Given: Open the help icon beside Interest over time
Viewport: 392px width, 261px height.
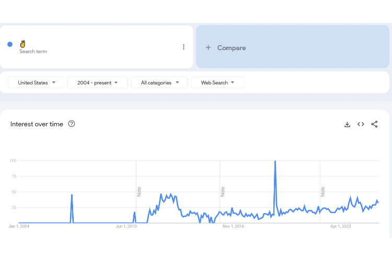Looking at the screenshot, I should 72,124.
